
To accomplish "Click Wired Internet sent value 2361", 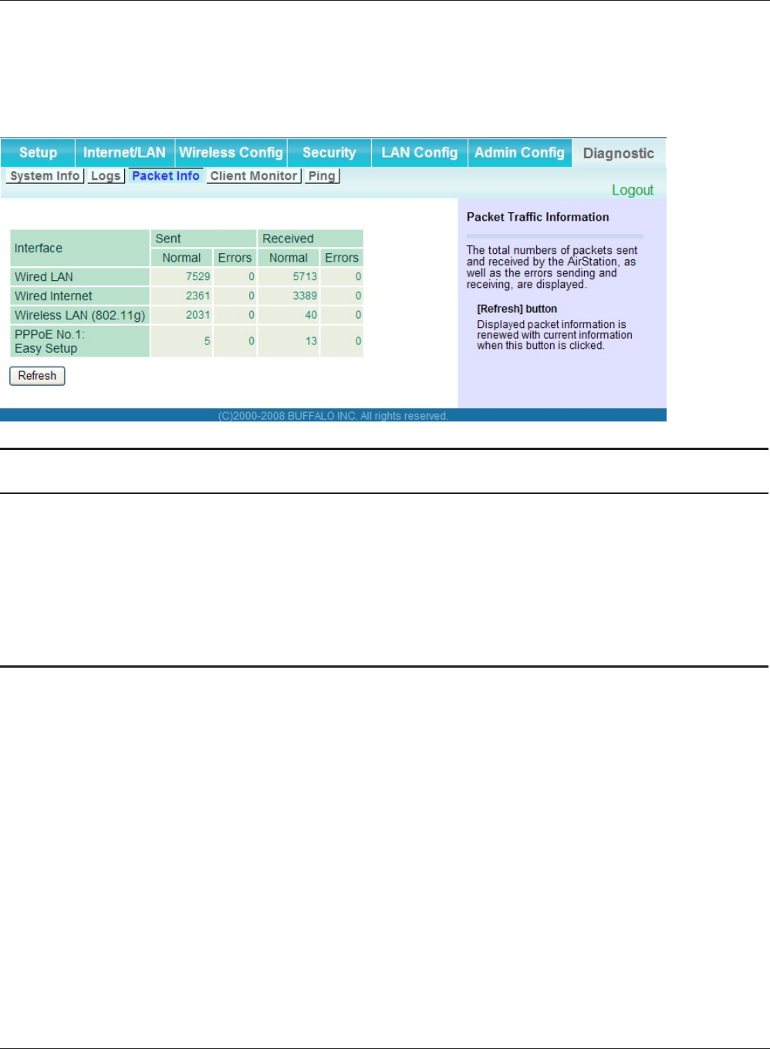I will click(x=198, y=296).
